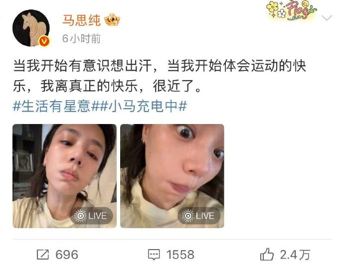Play LIVE badge on first photo
This screenshot has width=344, height=269.
pos(91,216)
